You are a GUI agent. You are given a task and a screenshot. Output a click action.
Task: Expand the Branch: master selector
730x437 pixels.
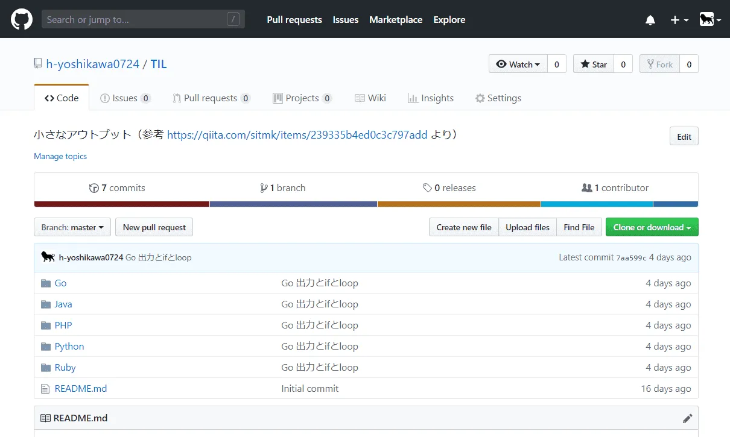coord(72,227)
